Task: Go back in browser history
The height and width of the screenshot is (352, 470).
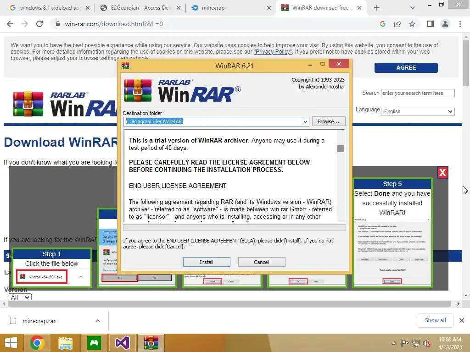Action: point(10,24)
